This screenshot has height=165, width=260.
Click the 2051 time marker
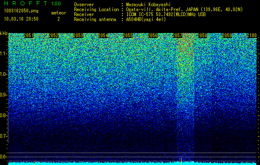[29, 35]
